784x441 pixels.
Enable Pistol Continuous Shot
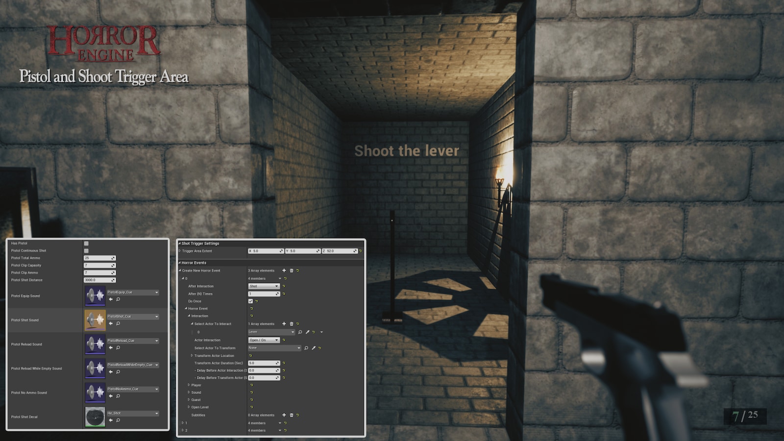[86, 250]
